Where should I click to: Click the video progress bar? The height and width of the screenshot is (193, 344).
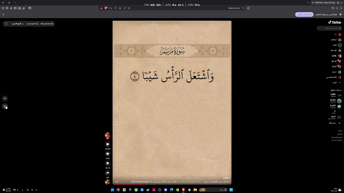172,184
